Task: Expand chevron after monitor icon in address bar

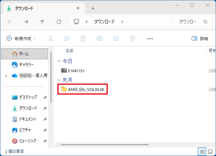Action: coord(86,22)
